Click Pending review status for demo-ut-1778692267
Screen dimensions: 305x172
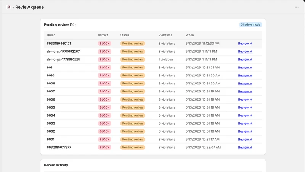133,52
